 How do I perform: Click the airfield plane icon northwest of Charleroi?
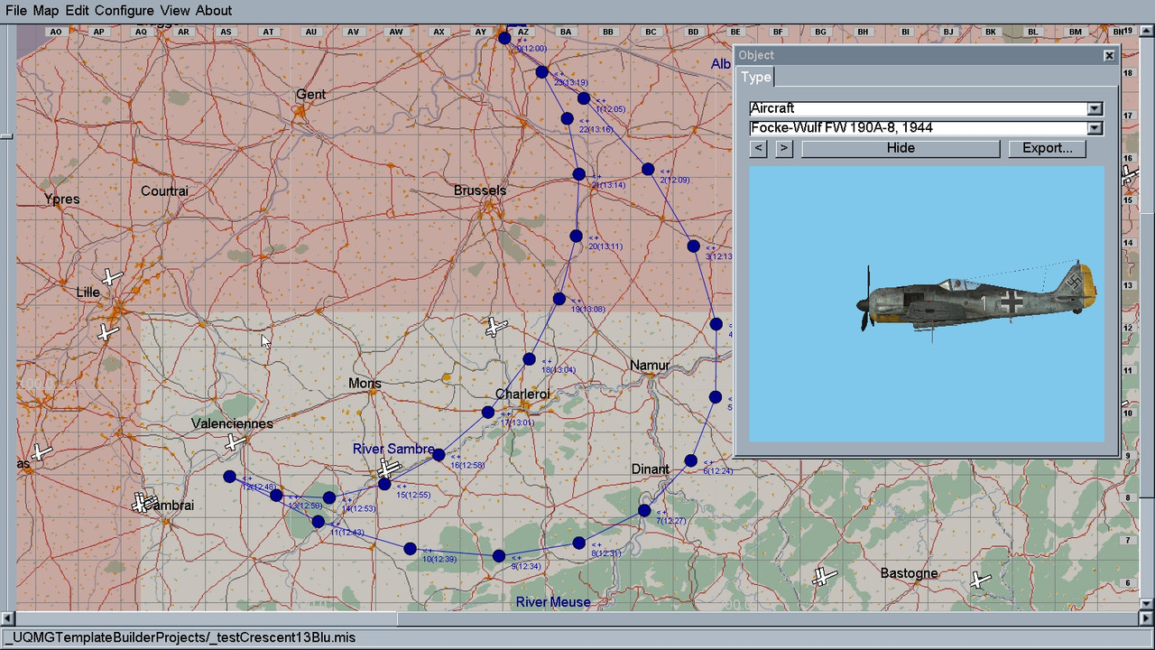coord(495,327)
